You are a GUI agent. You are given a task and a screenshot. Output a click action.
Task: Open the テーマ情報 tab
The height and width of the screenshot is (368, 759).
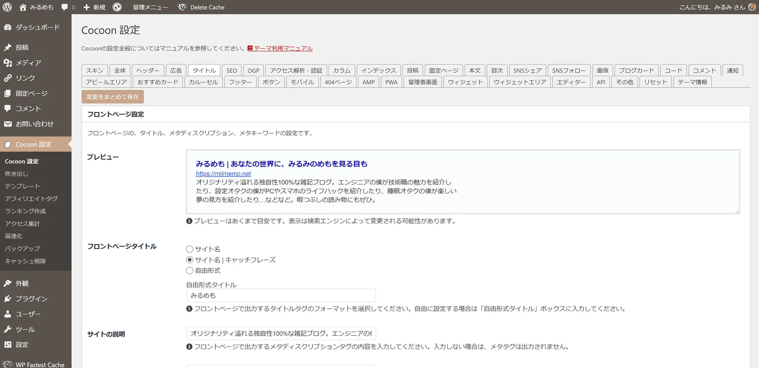[x=693, y=82]
